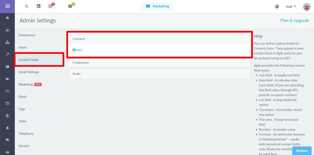314x155 pixels.
Task: Toggle the hamburger menu in top-left corner
Action: (7, 6)
